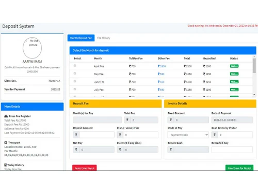The image size is (258, 194).
Task: Click the Today History calendar icon
Action: (x=6, y=165)
